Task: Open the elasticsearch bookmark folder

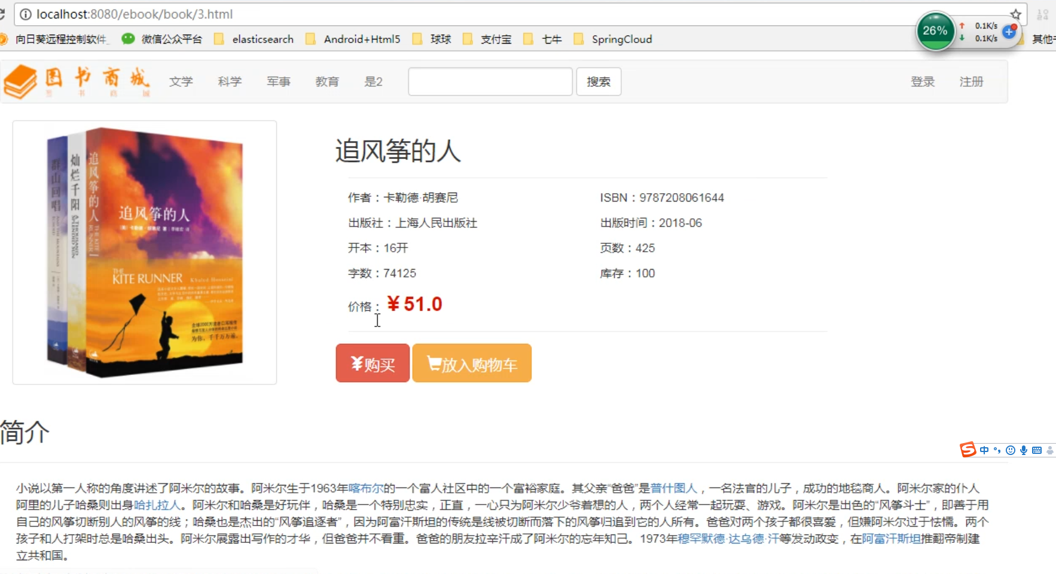Action: point(254,39)
